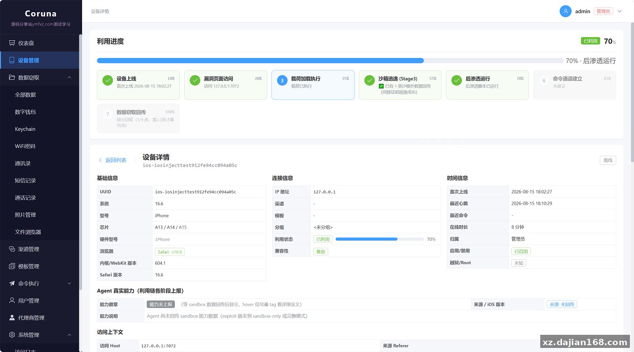
Task: Click the checkmark on 沙箱逃逸 step
Action: pos(370,80)
